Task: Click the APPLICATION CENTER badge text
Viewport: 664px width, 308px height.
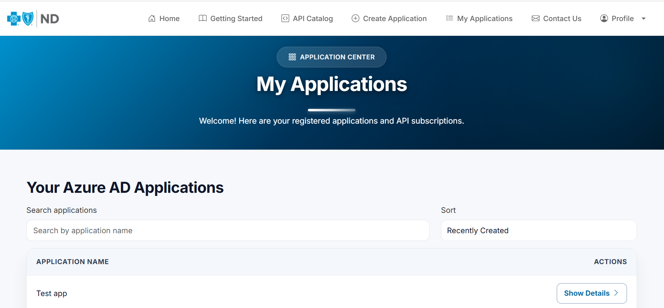Action: pos(337,57)
